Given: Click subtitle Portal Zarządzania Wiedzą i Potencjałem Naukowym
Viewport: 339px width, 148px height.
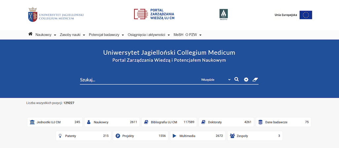Looking at the screenshot, I should (x=169, y=60).
